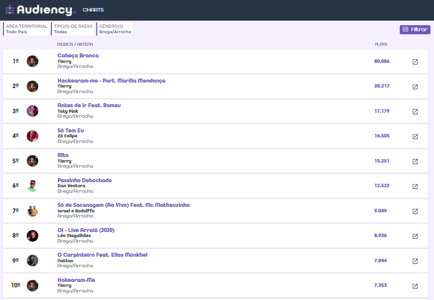Open Só de Sacanagem (Ao Vivo)
The width and height of the screenshot is (434, 300).
[123, 205]
